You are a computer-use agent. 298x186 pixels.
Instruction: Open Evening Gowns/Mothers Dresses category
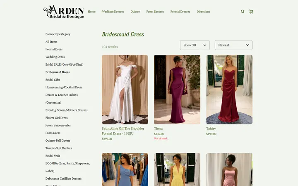pyautogui.click(x=67, y=110)
